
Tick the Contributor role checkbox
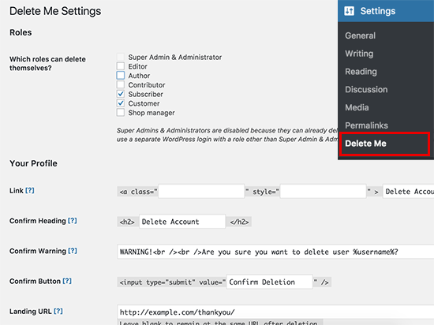point(121,84)
